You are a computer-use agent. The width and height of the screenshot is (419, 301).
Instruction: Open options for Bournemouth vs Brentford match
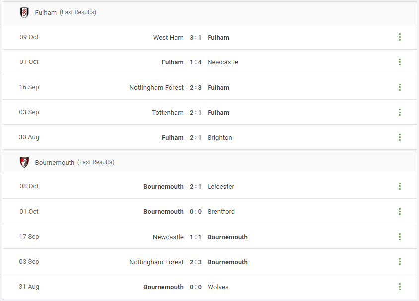click(400, 211)
